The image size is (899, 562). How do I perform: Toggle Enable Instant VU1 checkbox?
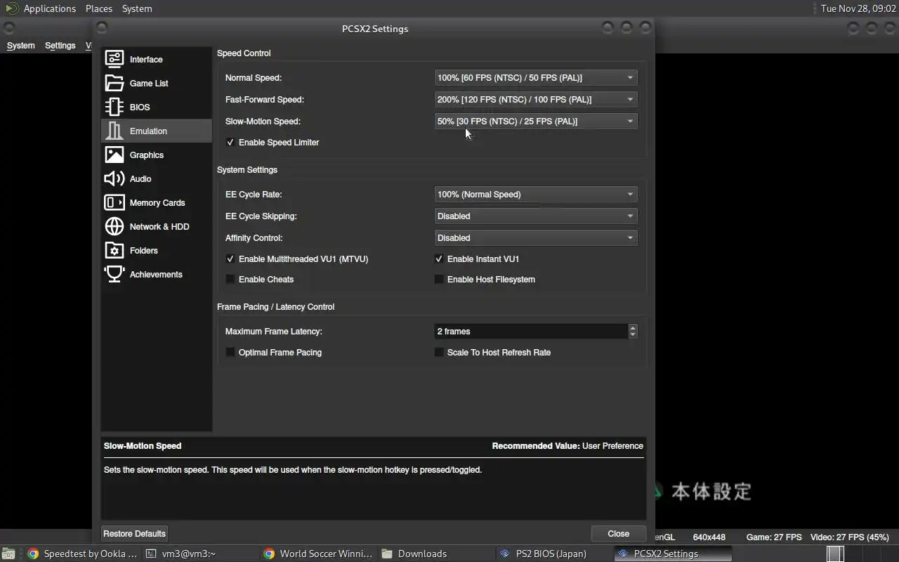click(x=439, y=259)
